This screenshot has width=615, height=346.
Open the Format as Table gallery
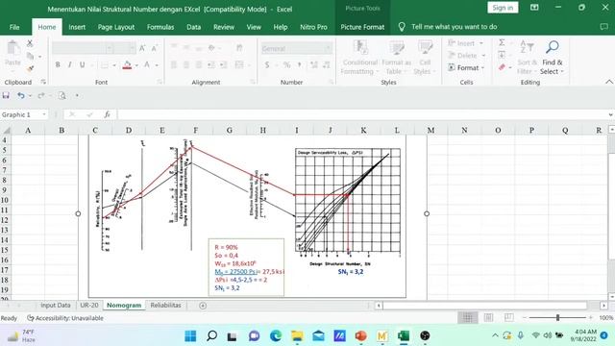396,58
